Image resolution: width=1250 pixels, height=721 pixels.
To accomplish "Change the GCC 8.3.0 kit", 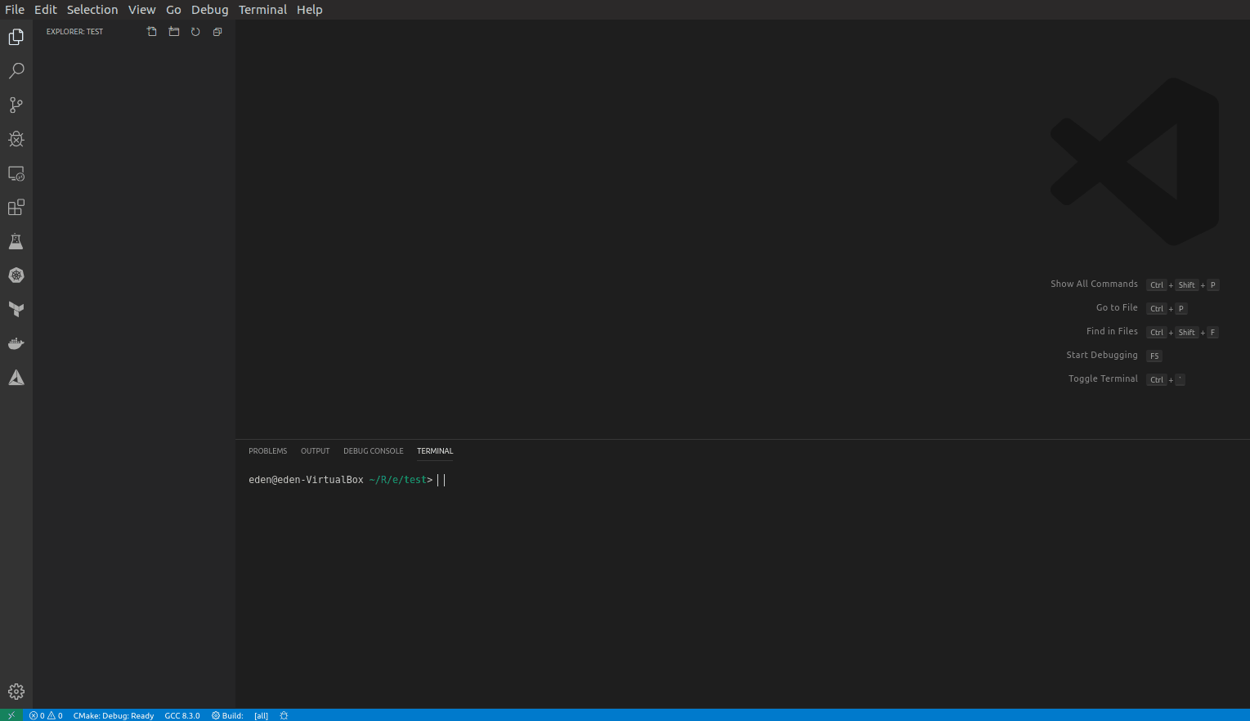I will click(182, 715).
